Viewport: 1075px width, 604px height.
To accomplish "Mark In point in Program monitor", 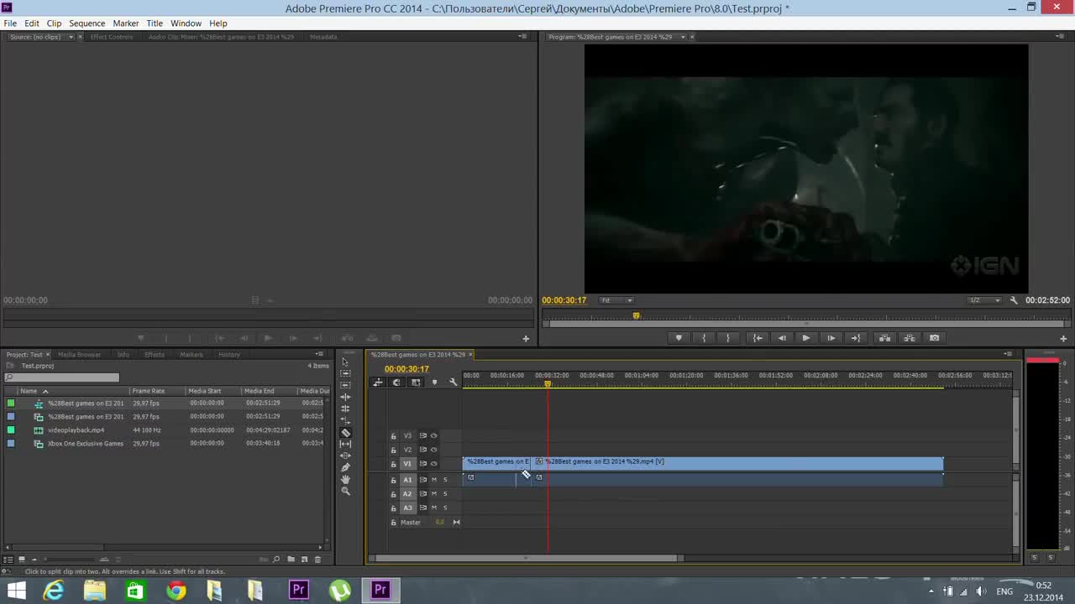I will tap(704, 338).
